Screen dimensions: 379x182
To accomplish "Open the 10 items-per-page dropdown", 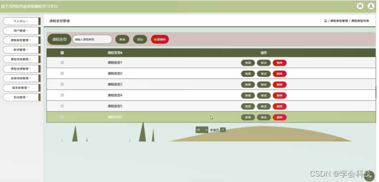I will [202, 130].
